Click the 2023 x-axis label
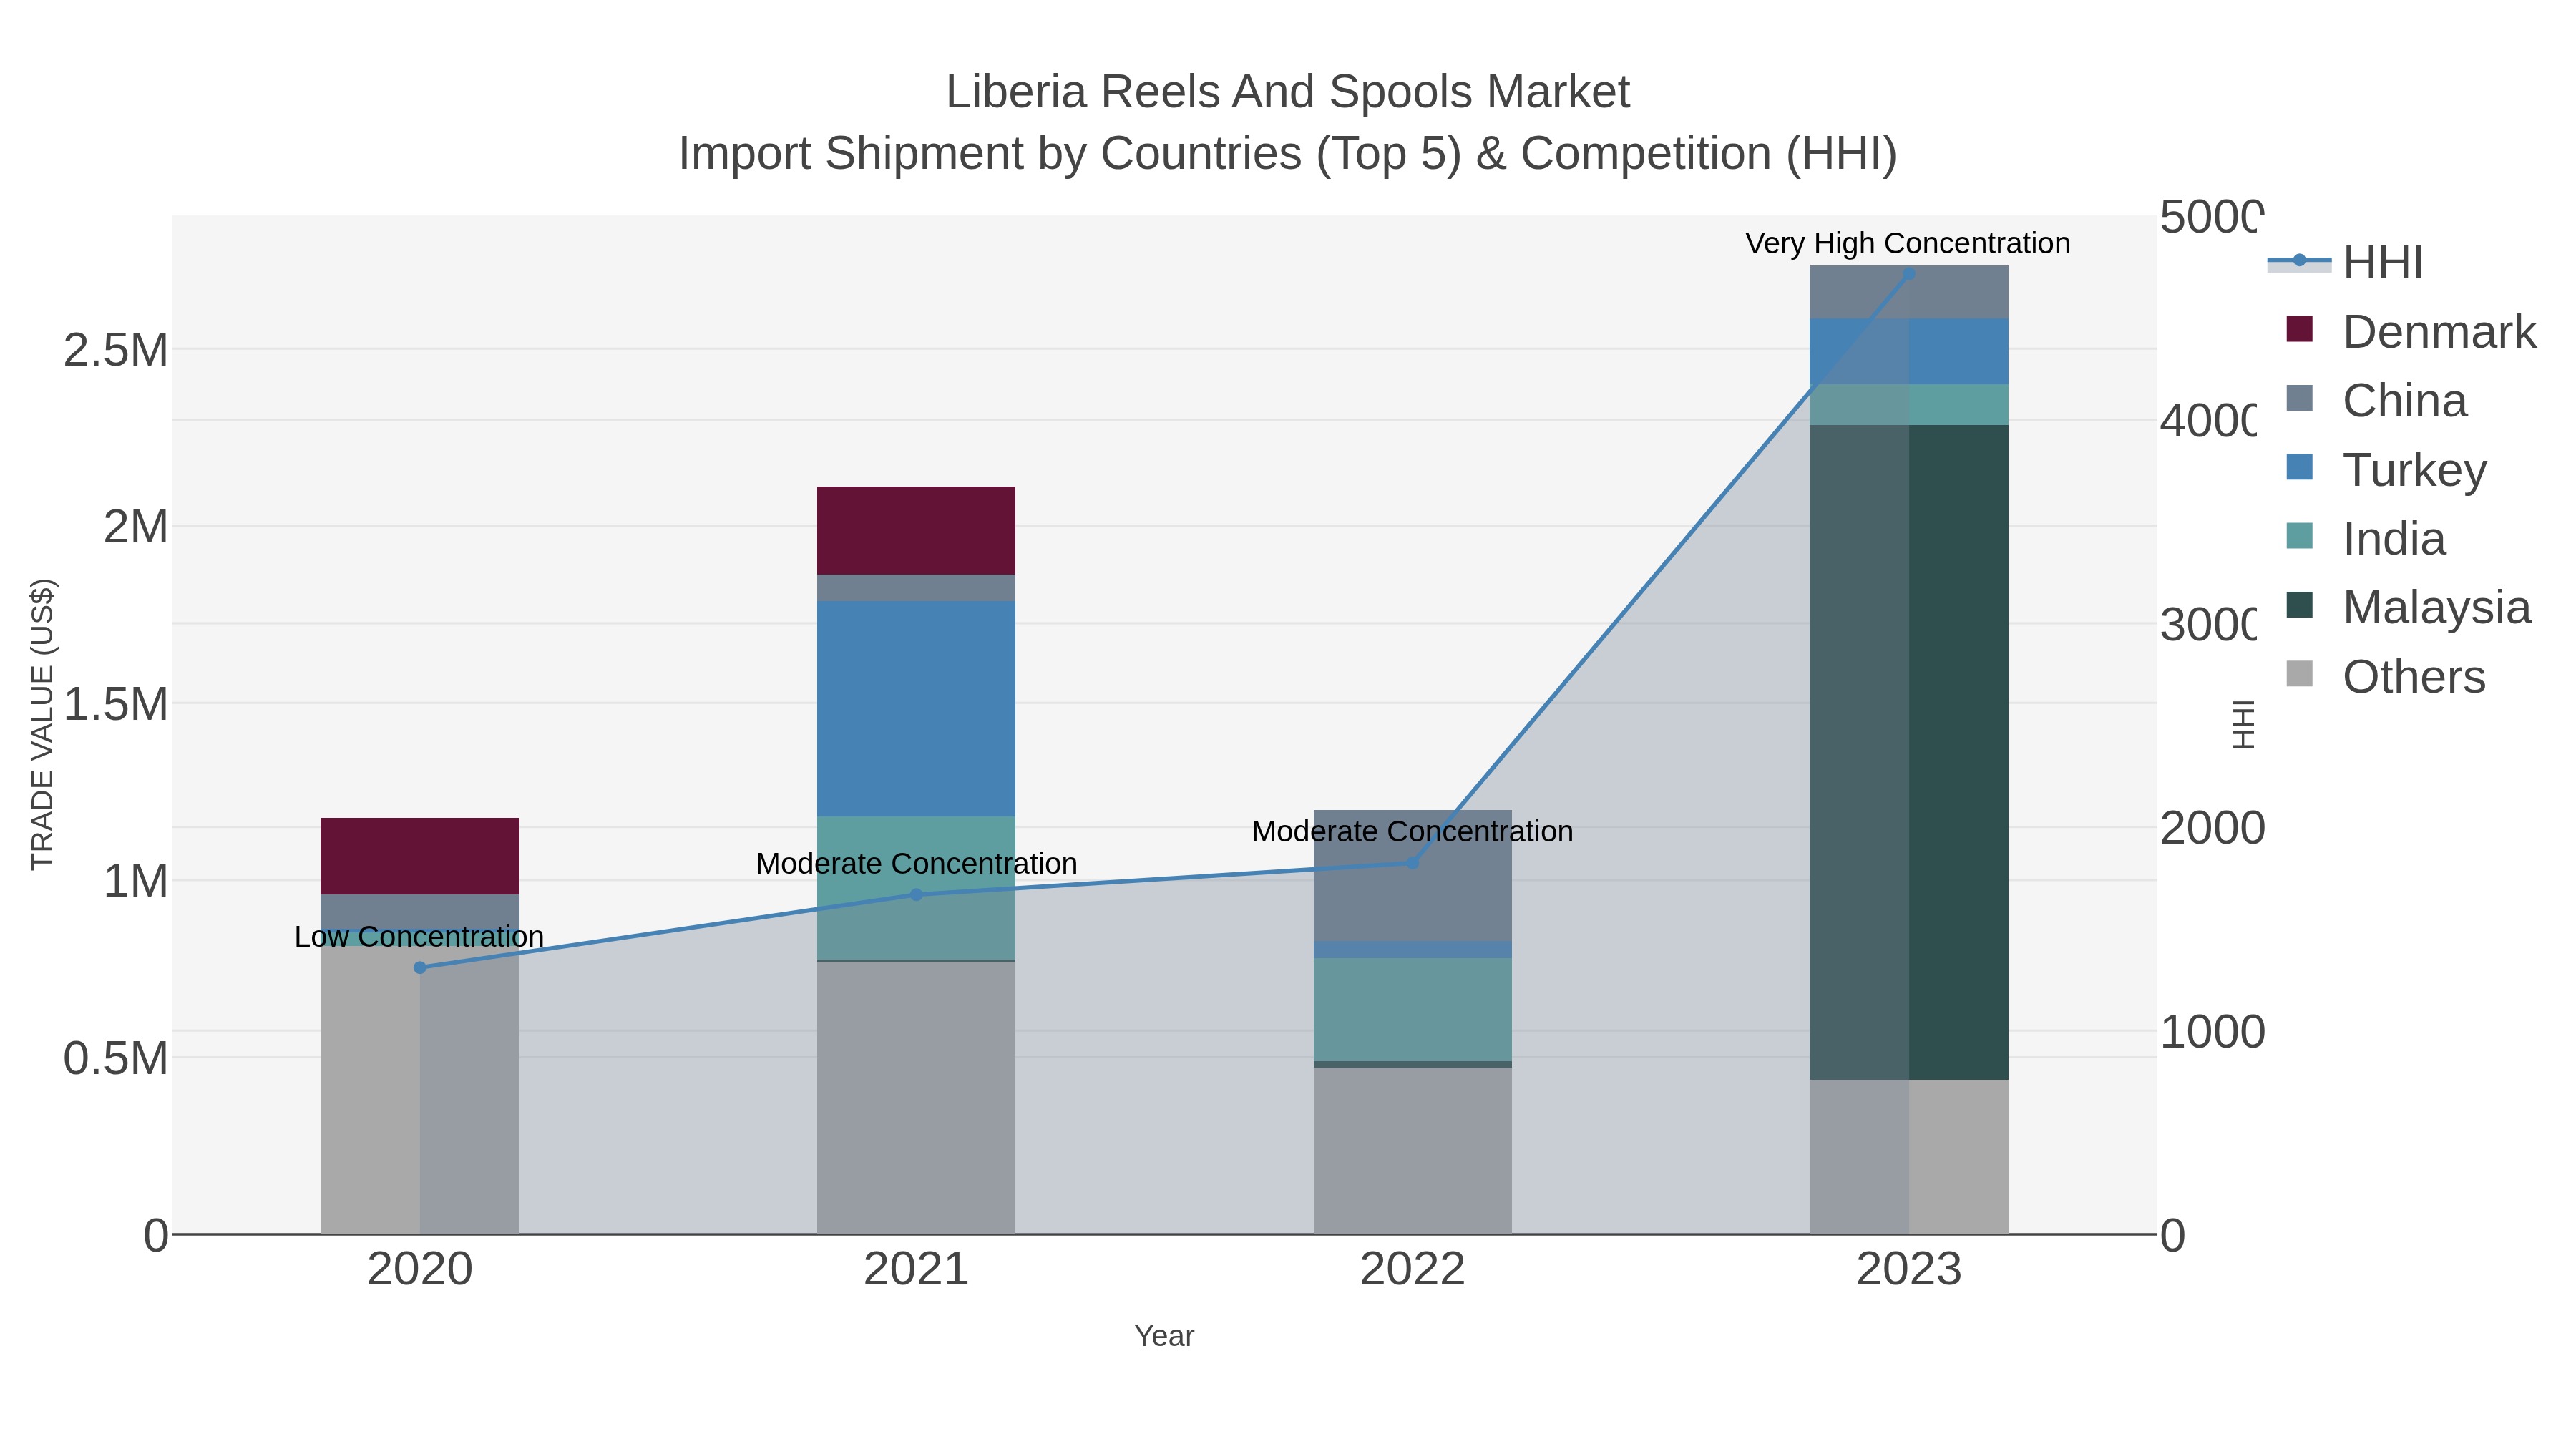The width and height of the screenshot is (2576, 1449). click(x=1909, y=1270)
